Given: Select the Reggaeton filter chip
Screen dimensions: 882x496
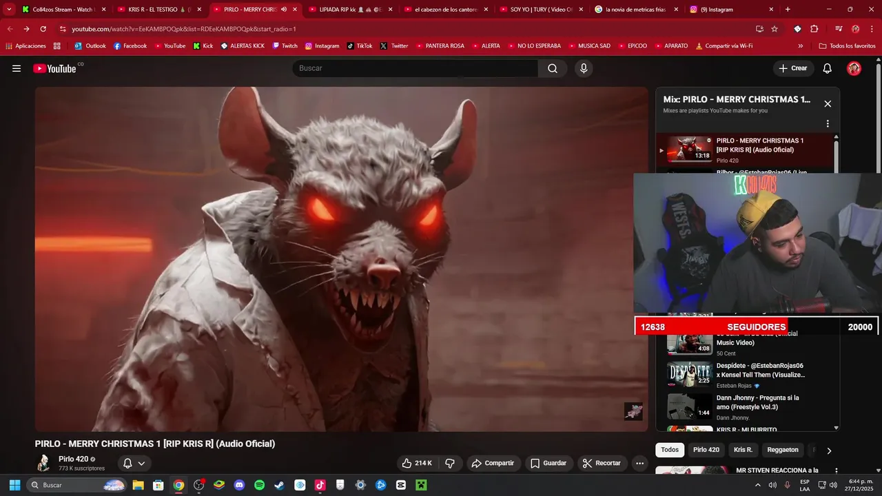Looking at the screenshot, I should coord(783,450).
